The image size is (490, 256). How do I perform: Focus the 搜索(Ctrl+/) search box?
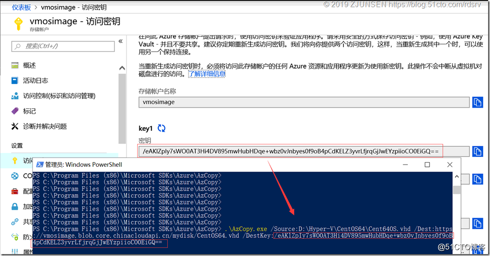click(63, 46)
